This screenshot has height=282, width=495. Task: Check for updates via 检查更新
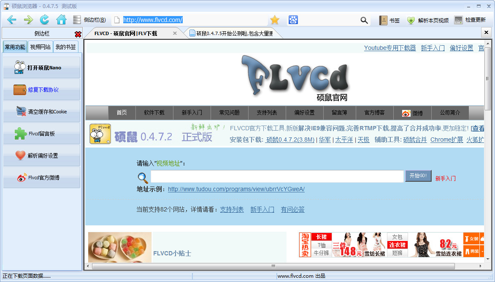(470, 20)
